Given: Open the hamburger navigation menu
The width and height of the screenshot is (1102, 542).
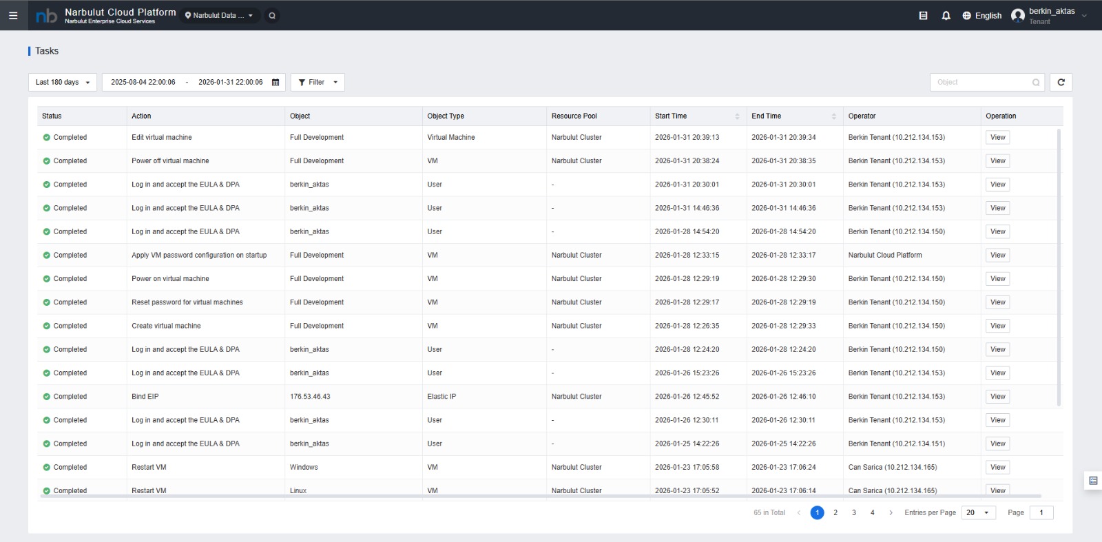Looking at the screenshot, I should pyautogui.click(x=13, y=15).
